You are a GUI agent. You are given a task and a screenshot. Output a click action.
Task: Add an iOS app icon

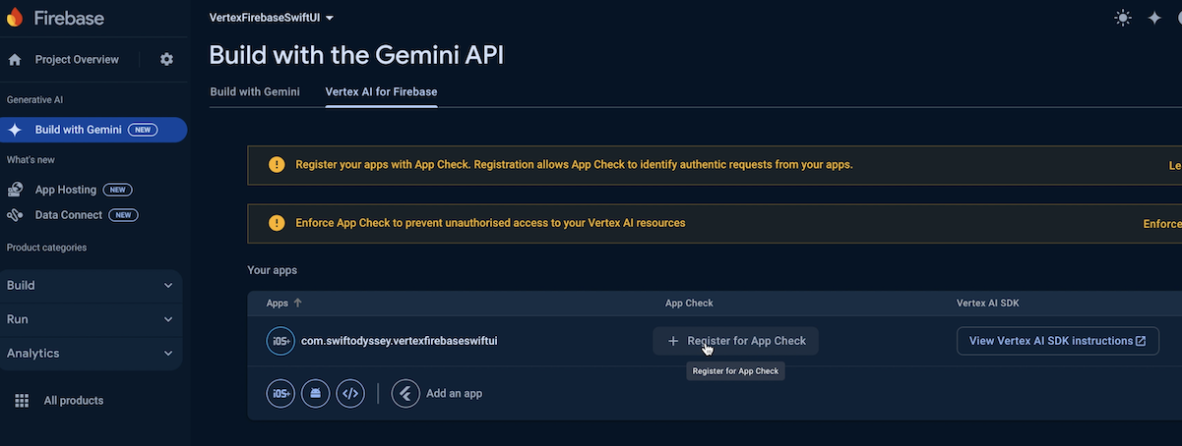[280, 394]
